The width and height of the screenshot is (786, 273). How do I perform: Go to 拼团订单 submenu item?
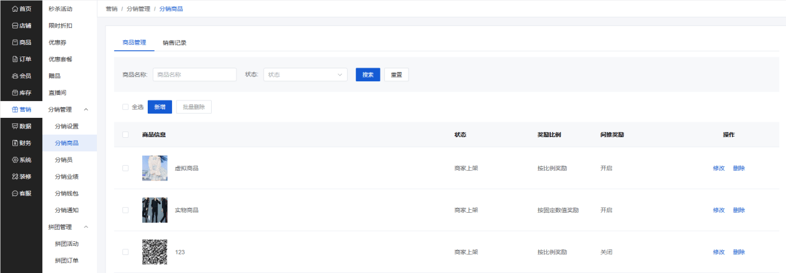pos(66,261)
